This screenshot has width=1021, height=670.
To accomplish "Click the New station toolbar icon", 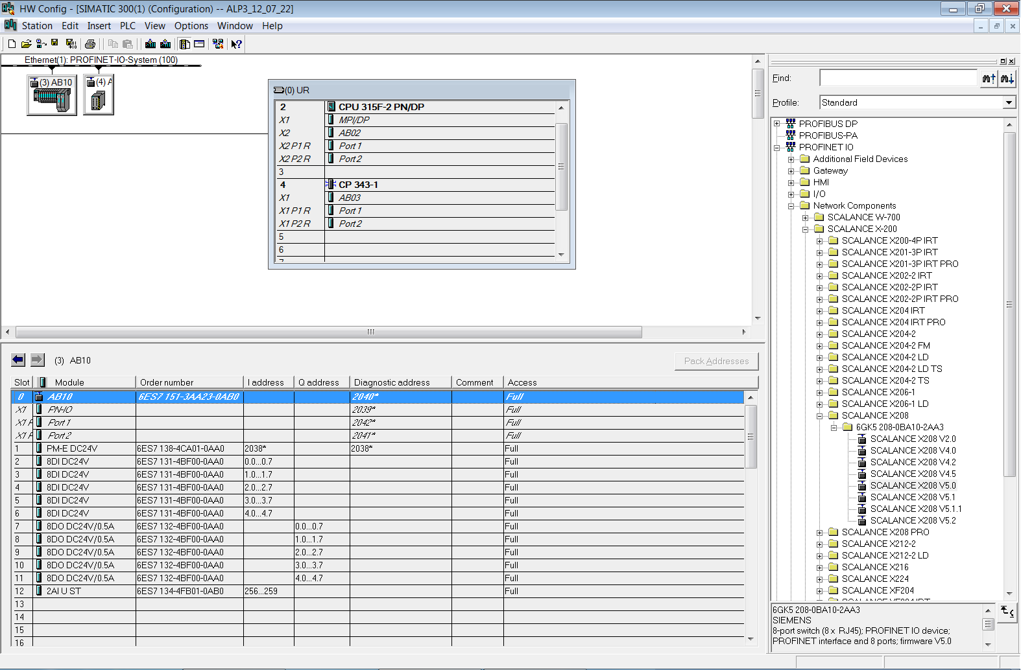I will (12, 44).
